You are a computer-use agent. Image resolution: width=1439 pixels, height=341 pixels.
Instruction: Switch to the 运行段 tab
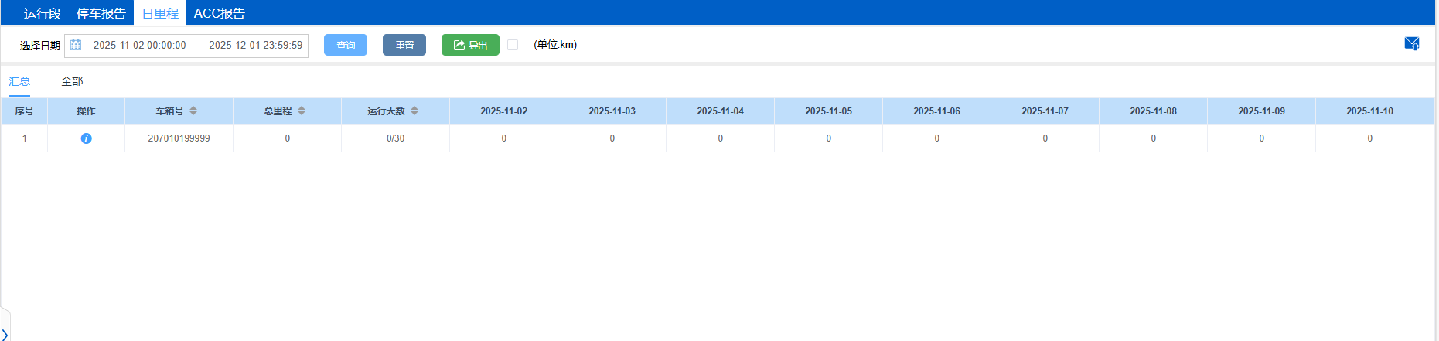pos(43,13)
